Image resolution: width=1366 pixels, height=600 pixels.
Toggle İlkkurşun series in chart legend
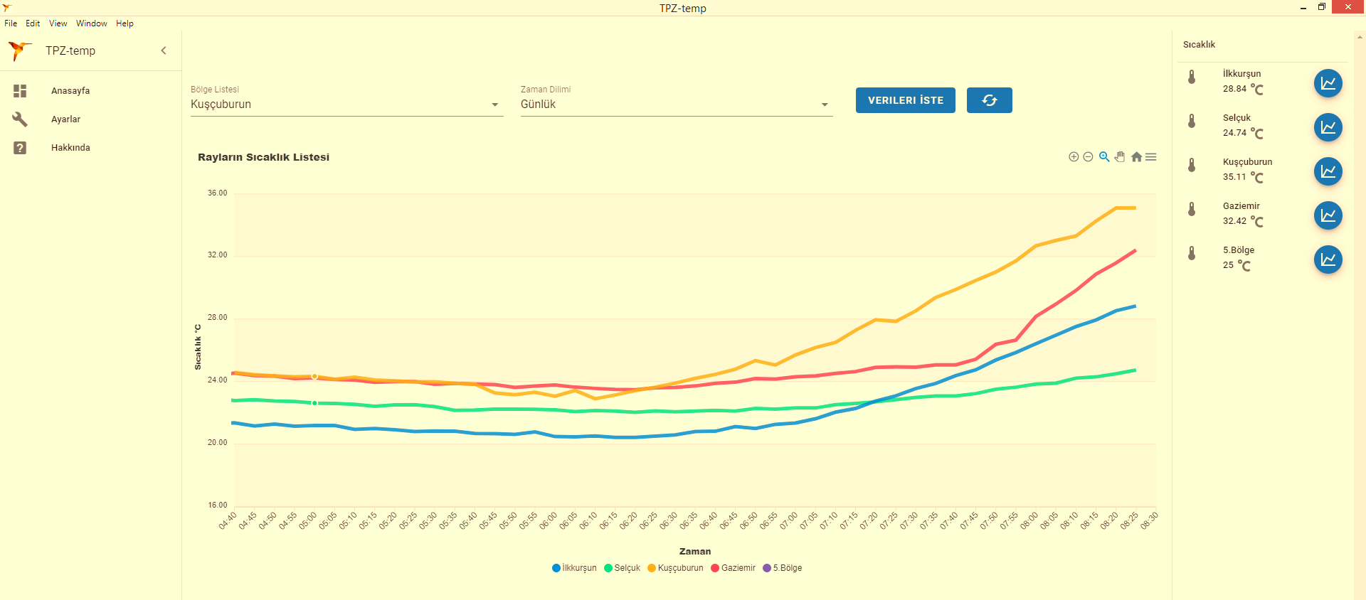[x=574, y=568]
